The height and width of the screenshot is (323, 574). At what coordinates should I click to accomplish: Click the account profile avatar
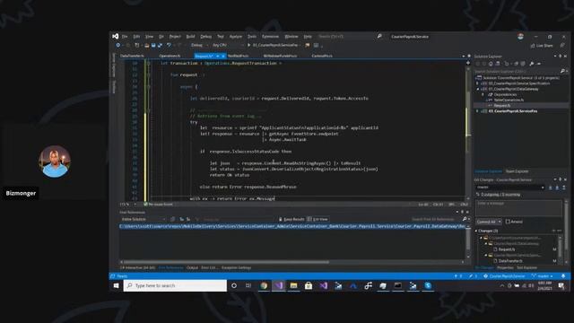point(520,36)
